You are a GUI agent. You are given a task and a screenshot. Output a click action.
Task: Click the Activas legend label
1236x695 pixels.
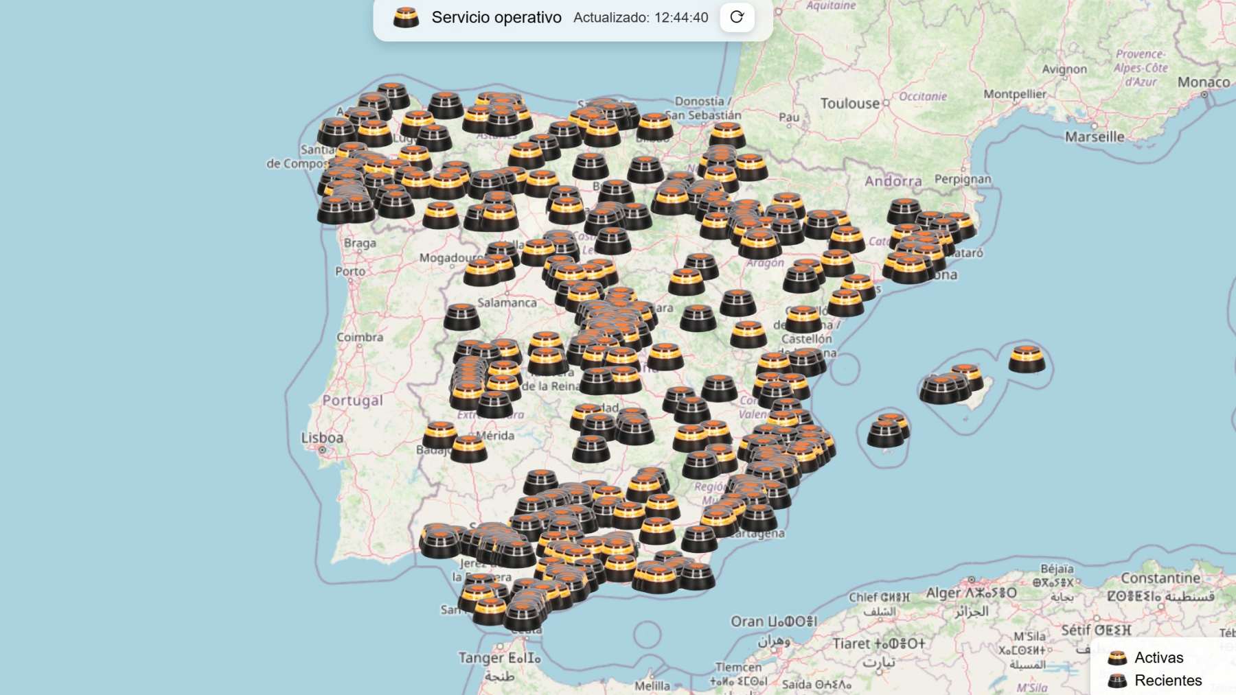coord(1158,658)
